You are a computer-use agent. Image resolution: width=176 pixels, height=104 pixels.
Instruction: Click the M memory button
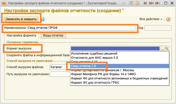145,3
